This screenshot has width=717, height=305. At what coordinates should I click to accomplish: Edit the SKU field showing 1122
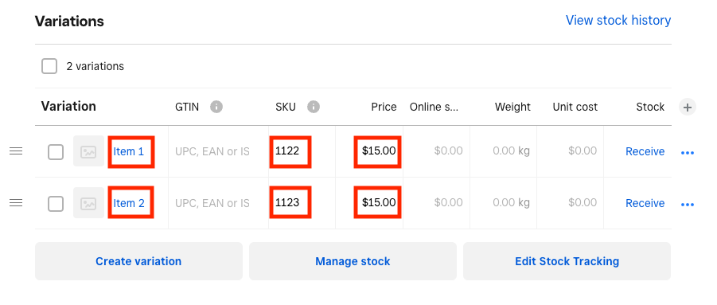coord(302,151)
